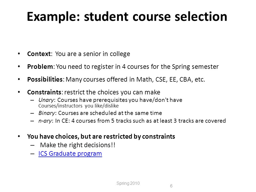Viewport: 256px width, 192px height.
Task: Click the text 'You are a senior in college'
Action: pos(93,54)
